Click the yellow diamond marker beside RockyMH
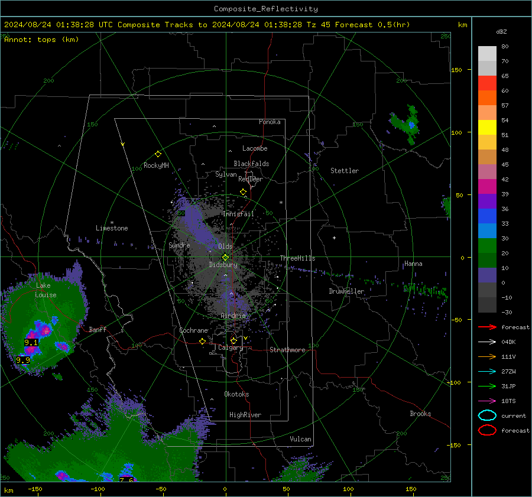Image resolution: width=532 pixels, height=497 pixels. (158, 154)
